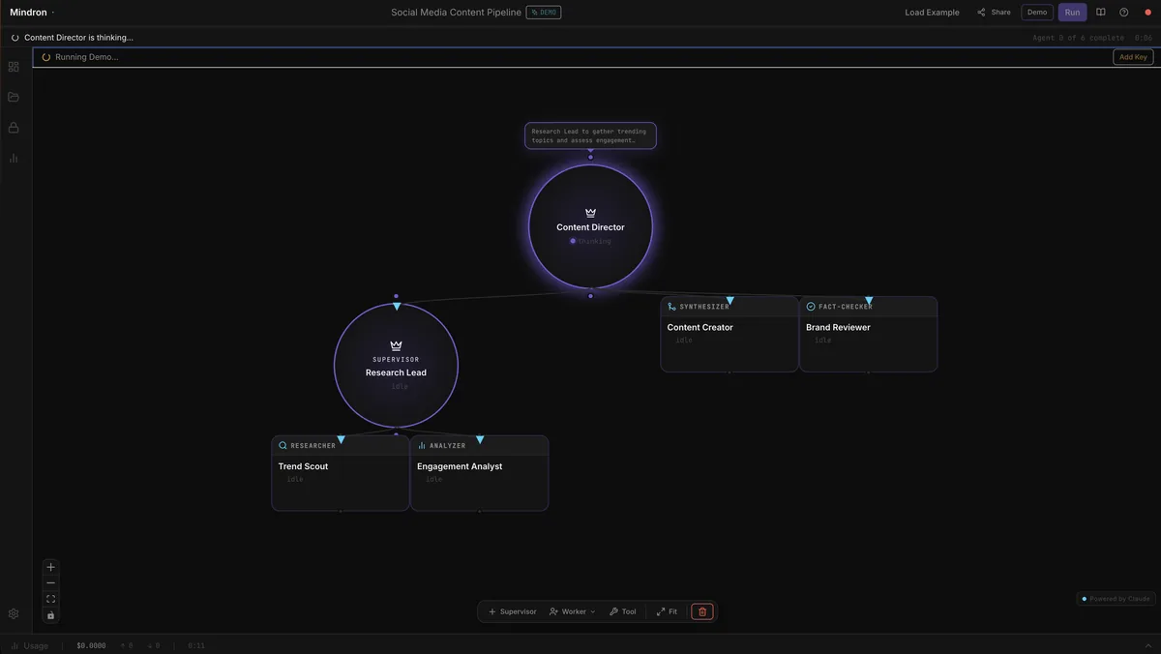Add a Tool node

(623, 611)
